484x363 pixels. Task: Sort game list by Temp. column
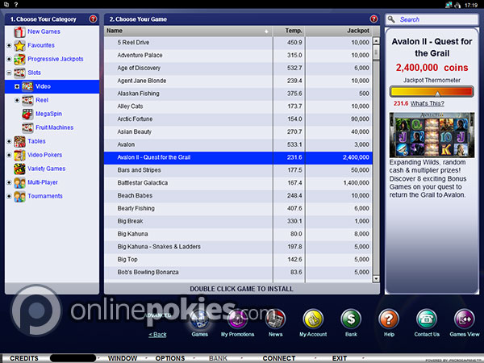click(289, 31)
